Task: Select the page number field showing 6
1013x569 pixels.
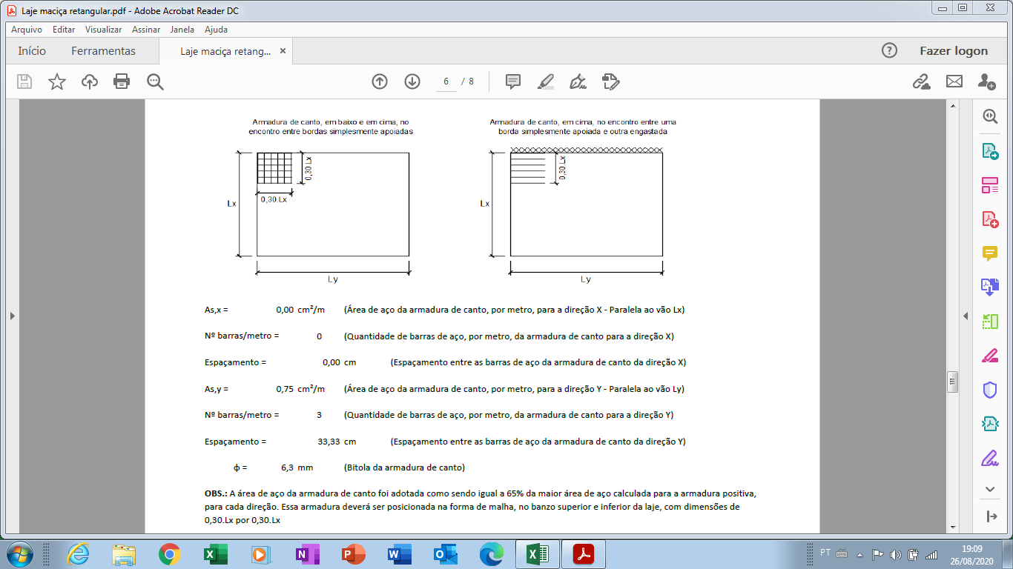Action: tap(446, 81)
